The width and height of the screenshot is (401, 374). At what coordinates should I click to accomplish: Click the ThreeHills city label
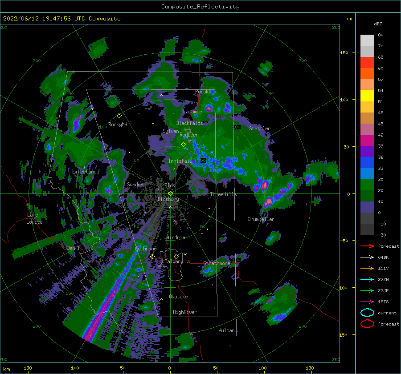pos(223,194)
